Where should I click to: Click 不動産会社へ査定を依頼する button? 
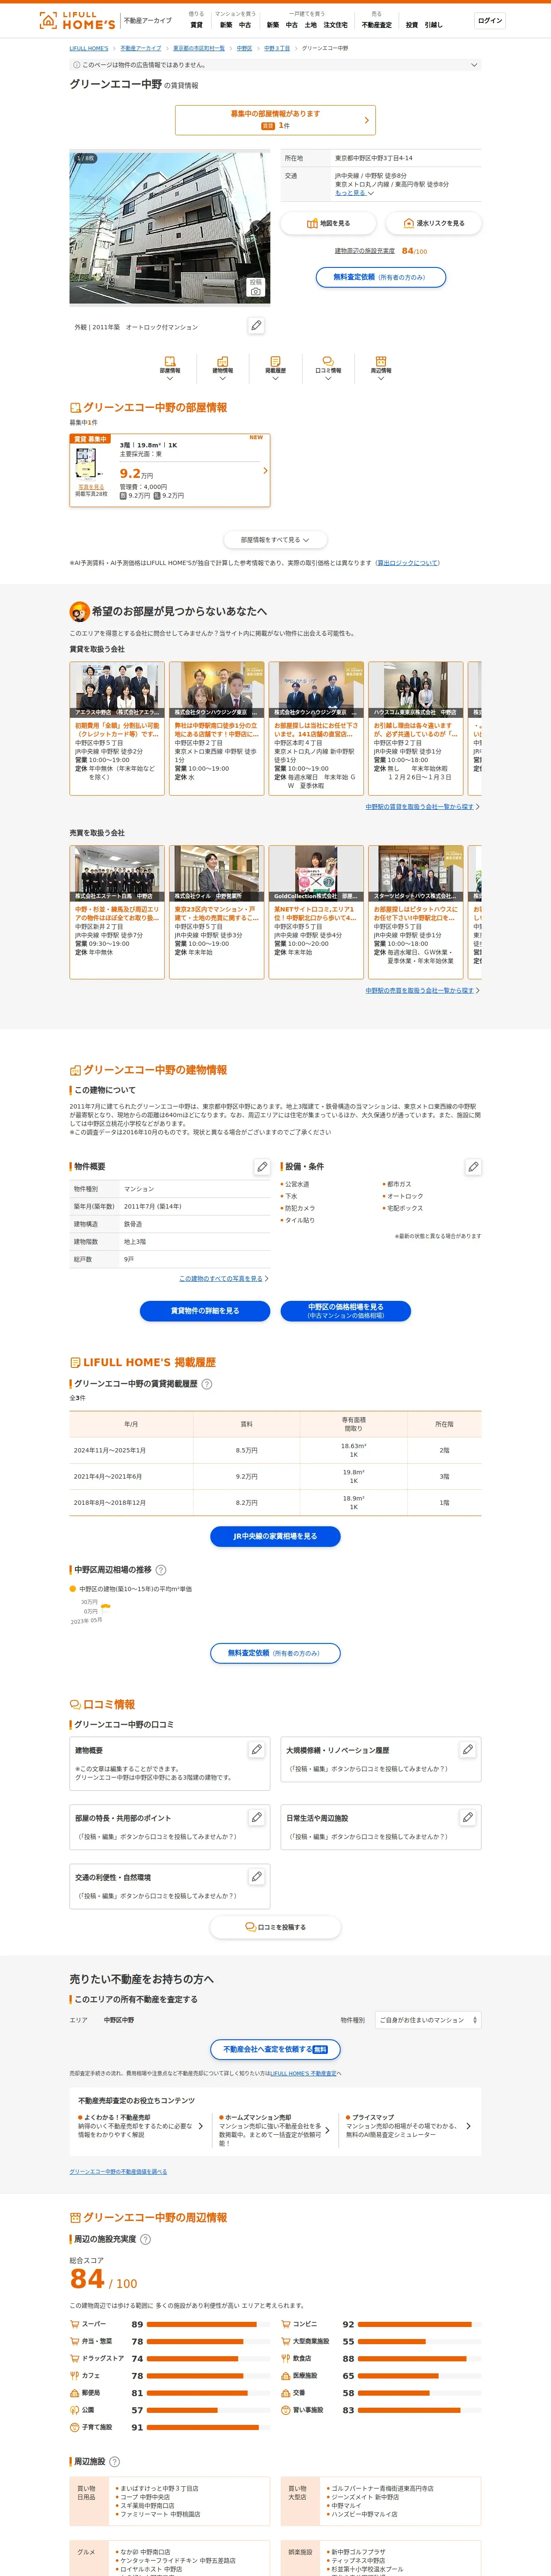point(275,2049)
